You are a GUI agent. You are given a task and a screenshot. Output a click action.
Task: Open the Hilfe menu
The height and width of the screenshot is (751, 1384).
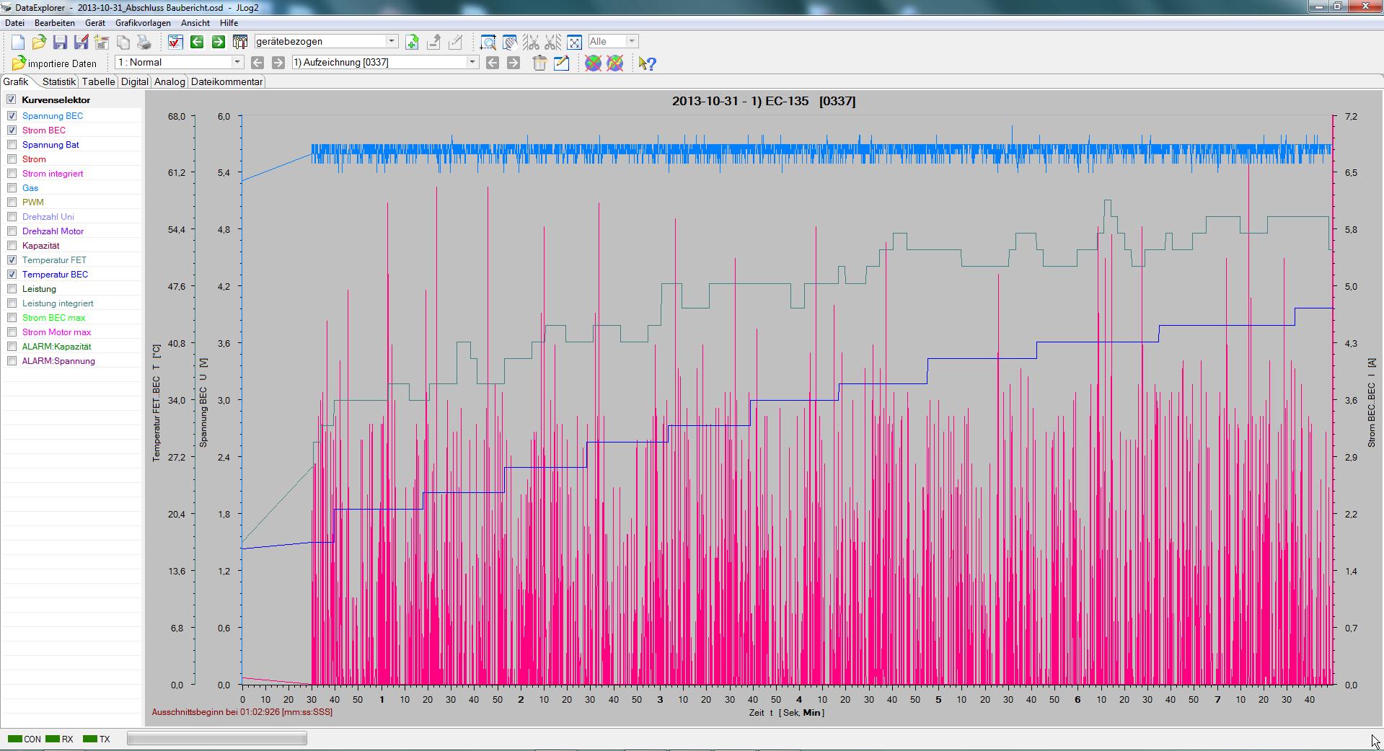pyautogui.click(x=229, y=23)
